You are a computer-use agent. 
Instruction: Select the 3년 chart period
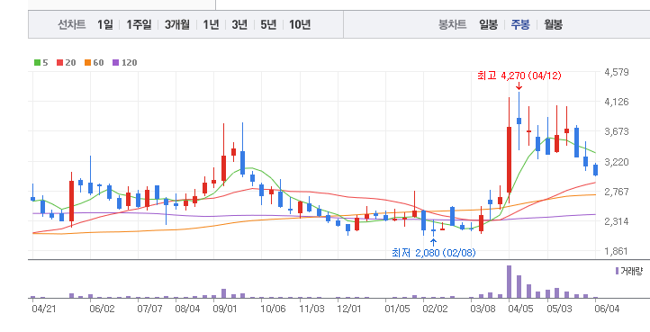pos(239,25)
